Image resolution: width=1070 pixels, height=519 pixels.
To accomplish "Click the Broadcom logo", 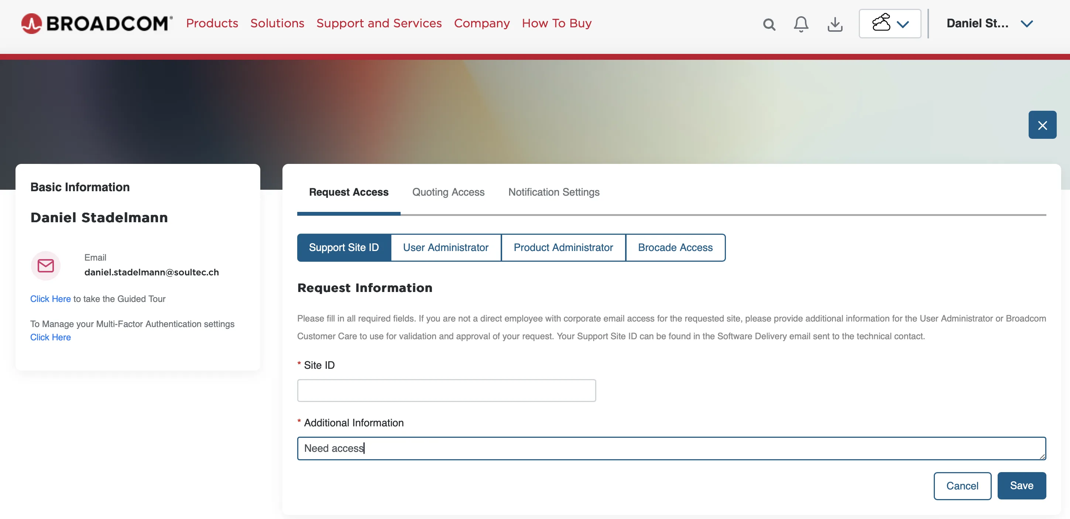I will pyautogui.click(x=97, y=24).
